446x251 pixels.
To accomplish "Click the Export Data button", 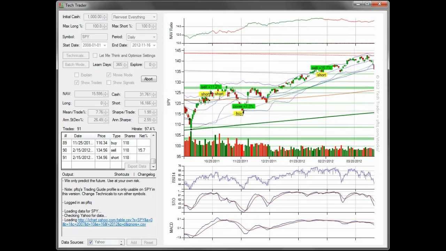I will tap(137, 166).
